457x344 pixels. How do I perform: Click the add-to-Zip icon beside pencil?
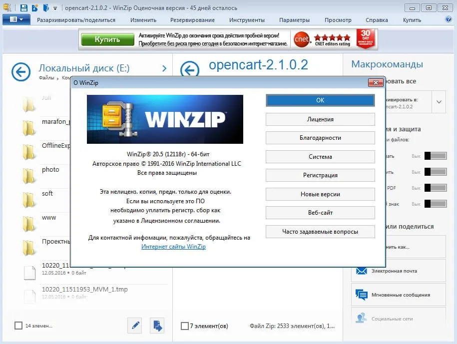[x=157, y=326]
